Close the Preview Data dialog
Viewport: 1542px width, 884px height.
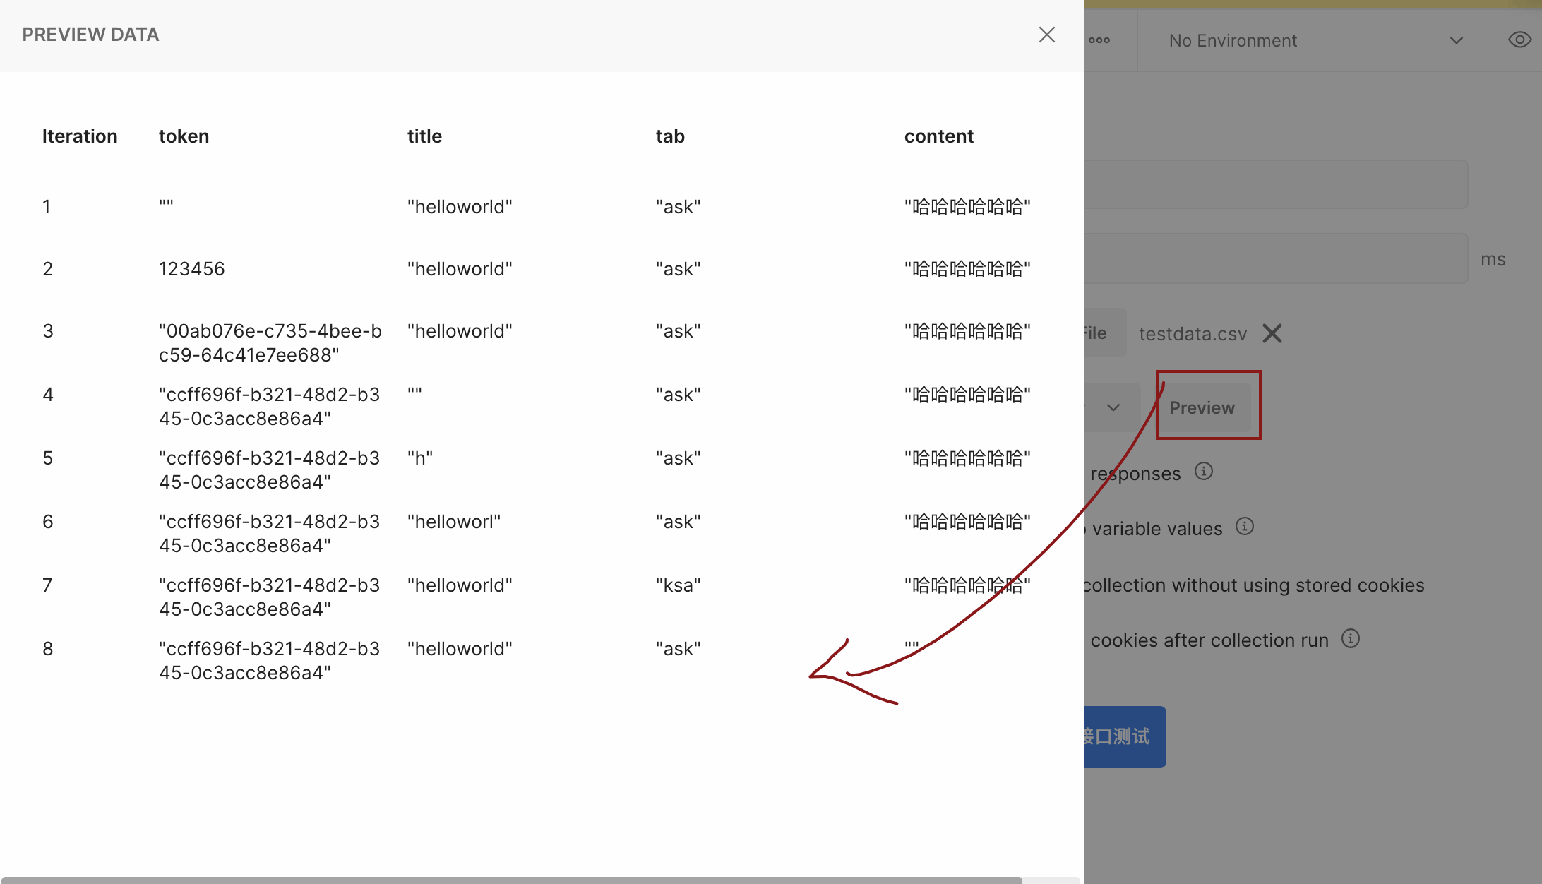pyautogui.click(x=1046, y=35)
